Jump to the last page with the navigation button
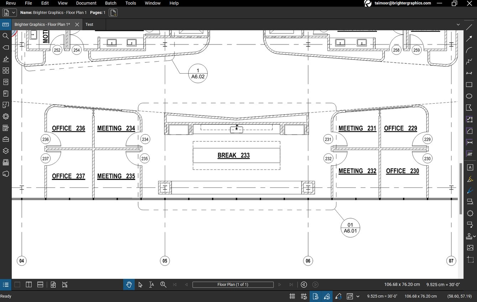 (x=291, y=285)
